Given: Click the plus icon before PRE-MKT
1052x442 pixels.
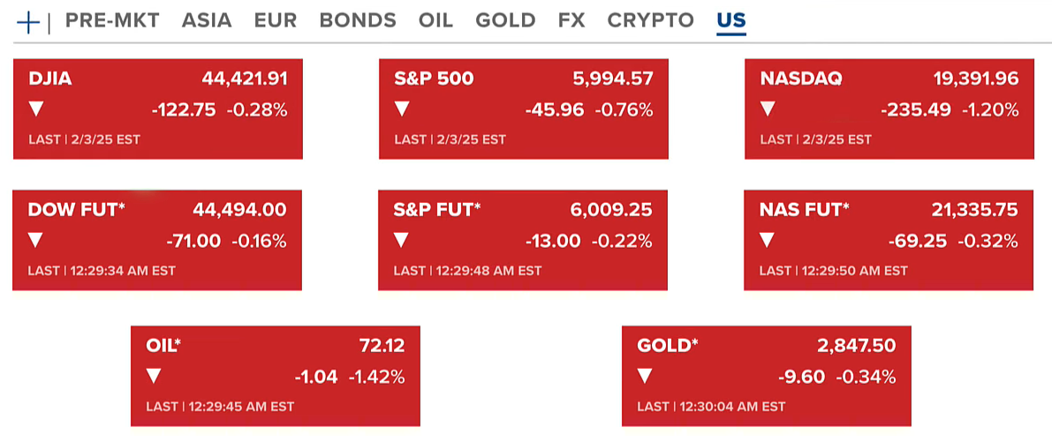Looking at the screenshot, I should [x=29, y=22].
